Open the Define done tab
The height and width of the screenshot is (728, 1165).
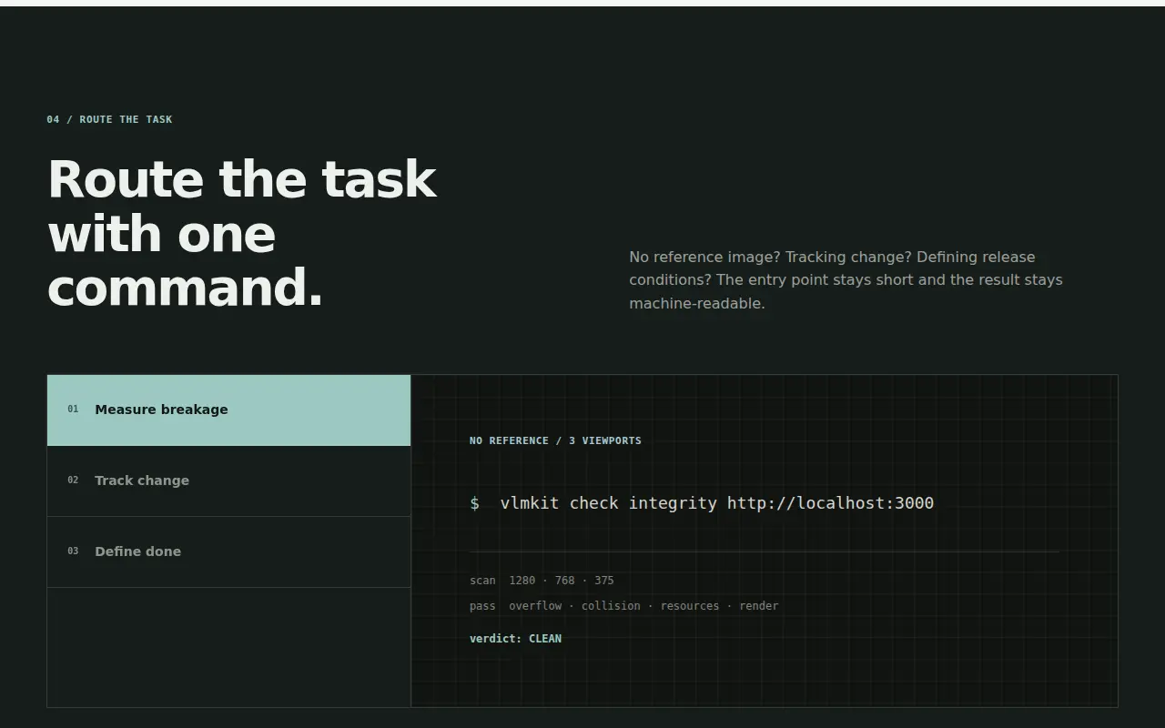[228, 551]
